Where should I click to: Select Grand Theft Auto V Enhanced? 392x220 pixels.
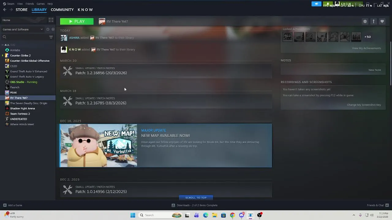[x=28, y=71]
